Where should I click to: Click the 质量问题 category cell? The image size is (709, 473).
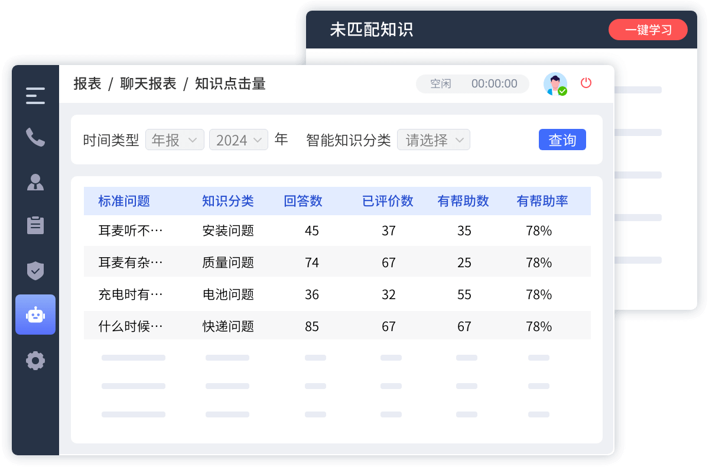[228, 263]
